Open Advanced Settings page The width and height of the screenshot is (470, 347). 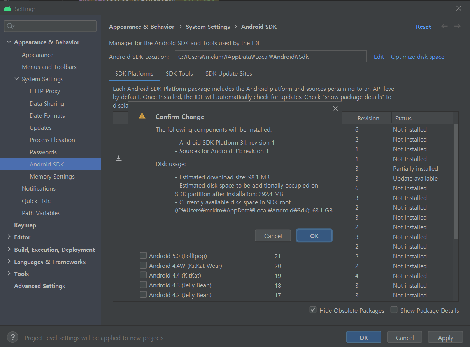[39, 286]
